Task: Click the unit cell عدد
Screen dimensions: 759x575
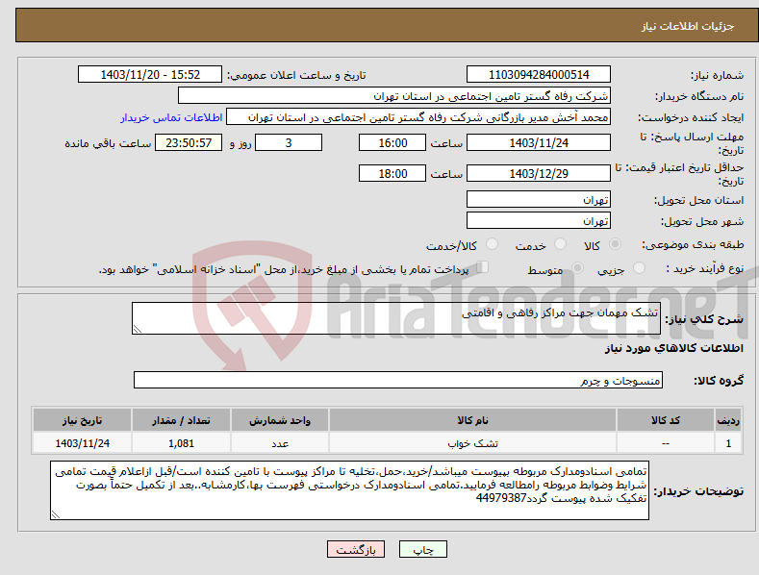Action: tap(279, 443)
